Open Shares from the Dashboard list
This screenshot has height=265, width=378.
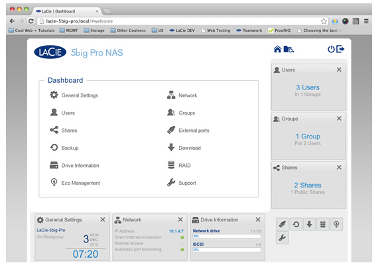tap(64, 131)
